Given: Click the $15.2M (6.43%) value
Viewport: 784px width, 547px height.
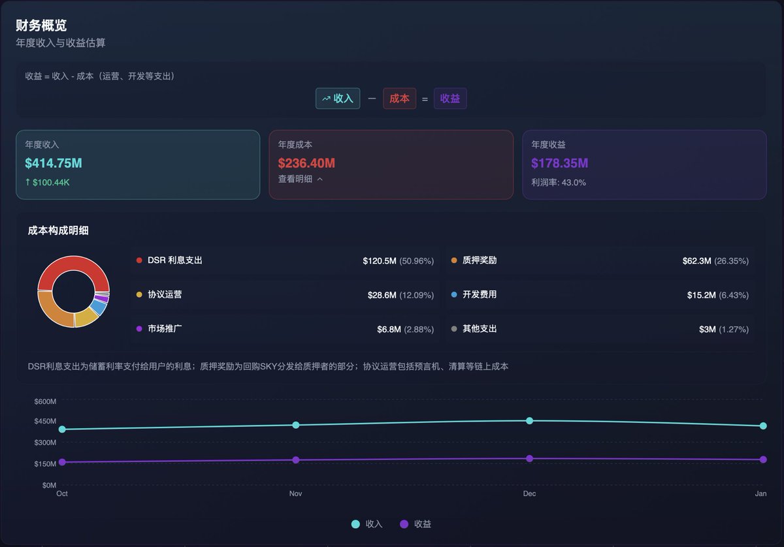Looking at the screenshot, I should [718, 295].
